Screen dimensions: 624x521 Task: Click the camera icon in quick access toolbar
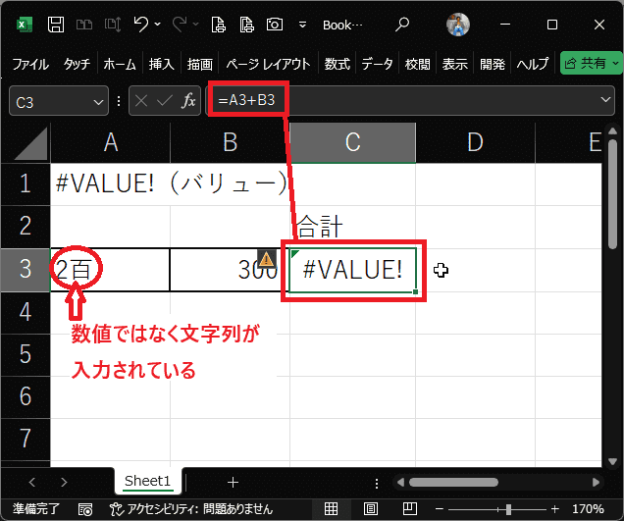click(x=274, y=24)
